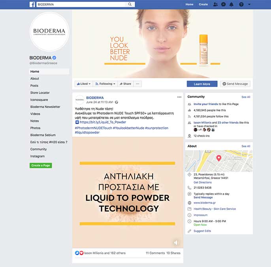This screenshot has height=267, width=271.
Task: Open the 10 Shares link
Action: pos(173,253)
